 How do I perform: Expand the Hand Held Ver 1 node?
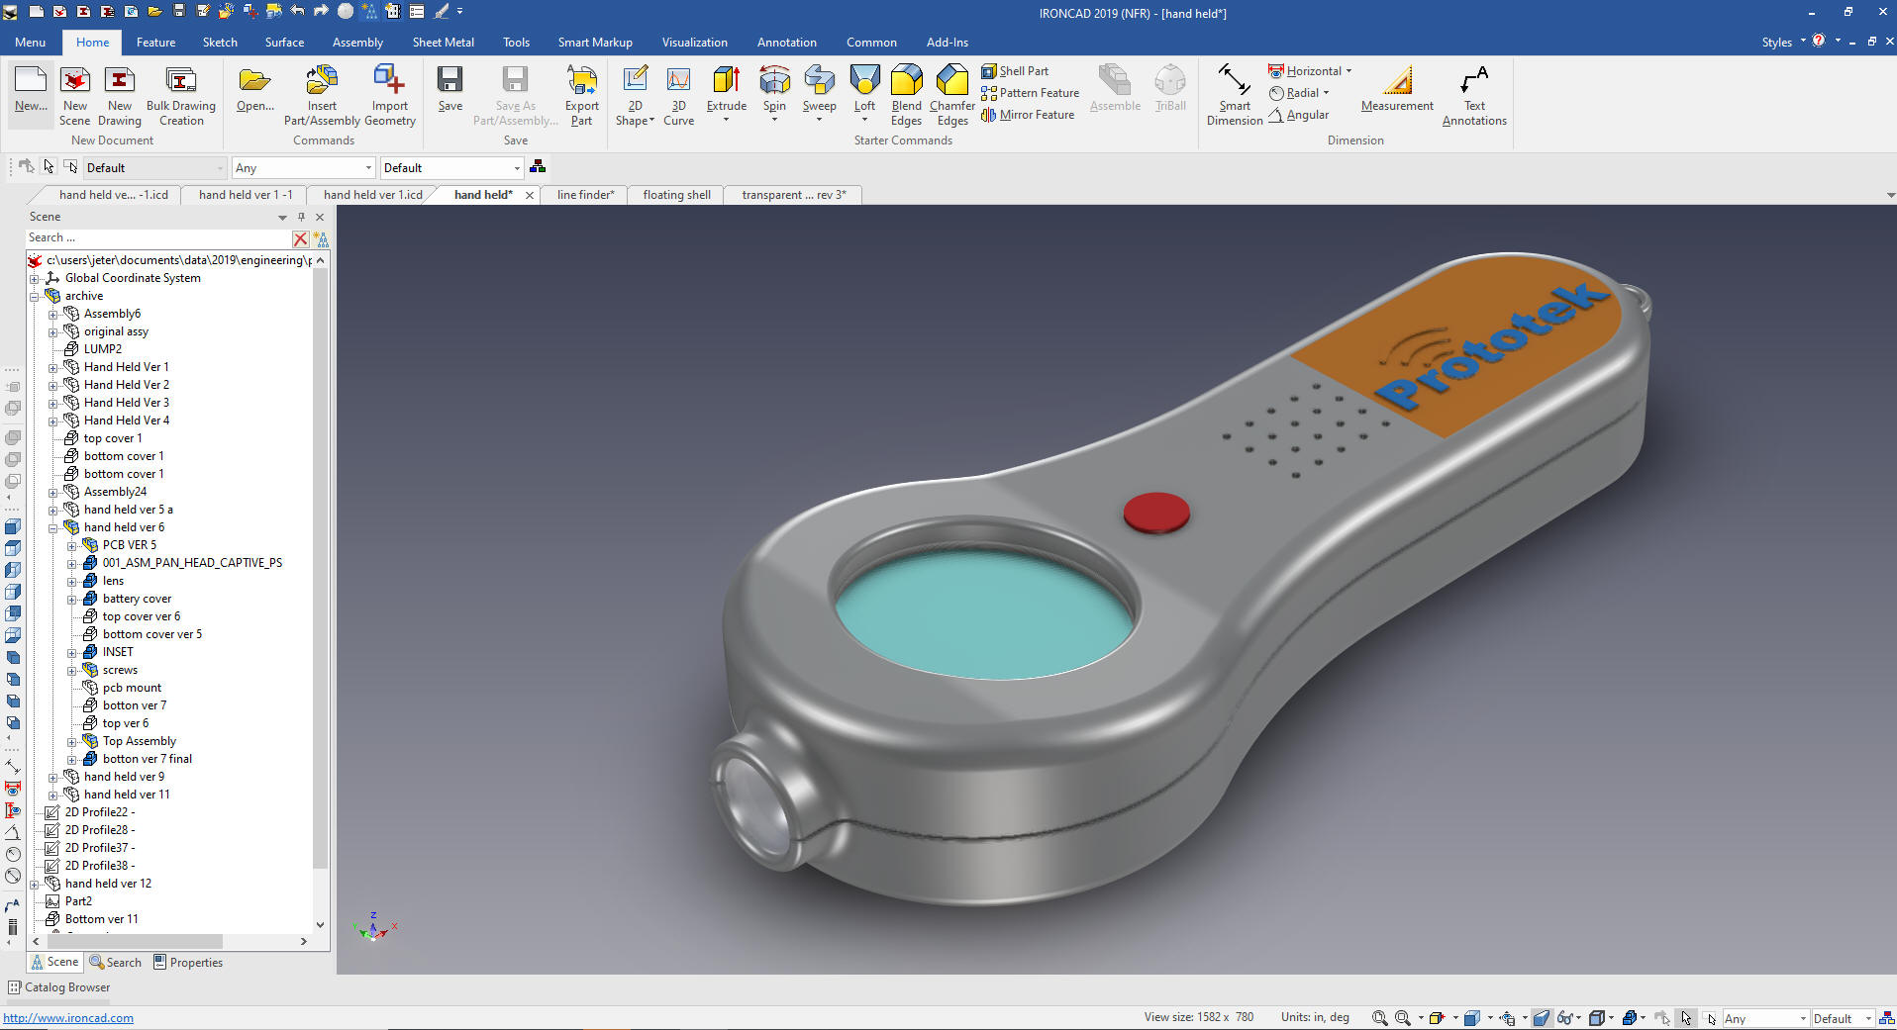coord(53,367)
